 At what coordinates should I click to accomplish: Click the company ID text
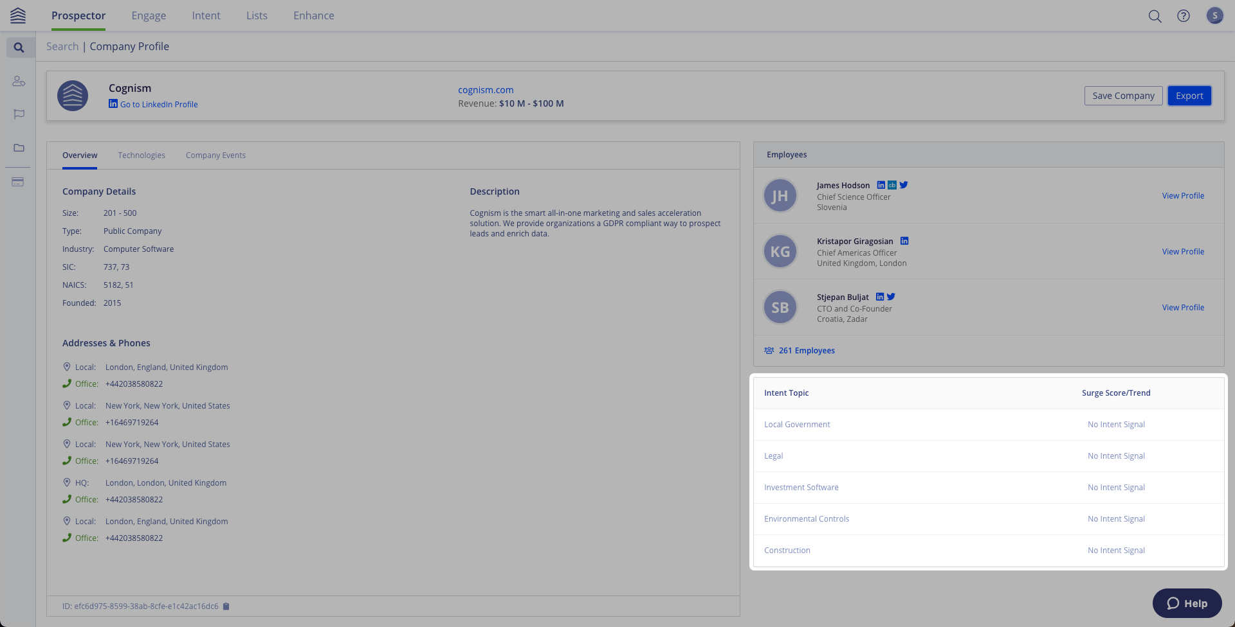[x=140, y=606]
